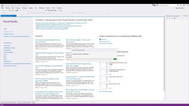Open Announcing Nightly Releases news headline

[x=48, y=41]
